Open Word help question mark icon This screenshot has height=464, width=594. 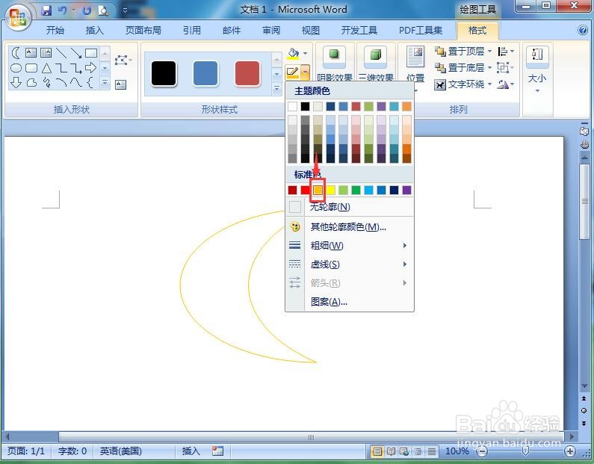coord(583,31)
